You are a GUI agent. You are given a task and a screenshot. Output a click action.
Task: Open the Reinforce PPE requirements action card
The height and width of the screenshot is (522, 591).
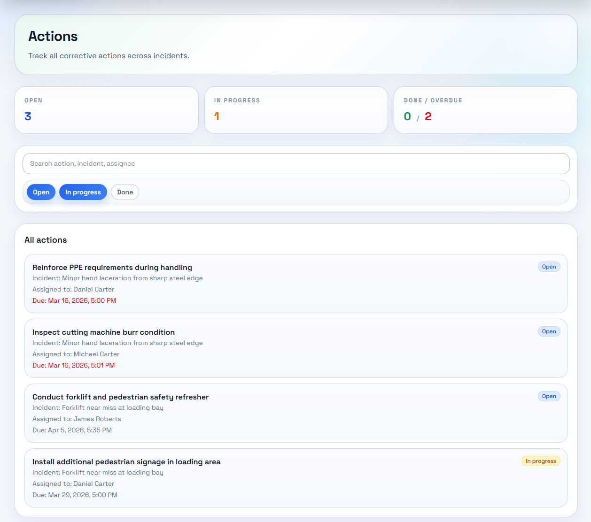point(296,284)
